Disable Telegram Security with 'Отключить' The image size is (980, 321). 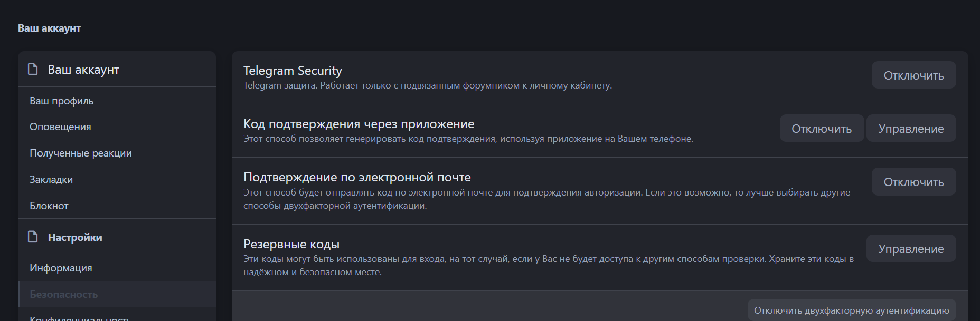[913, 75]
